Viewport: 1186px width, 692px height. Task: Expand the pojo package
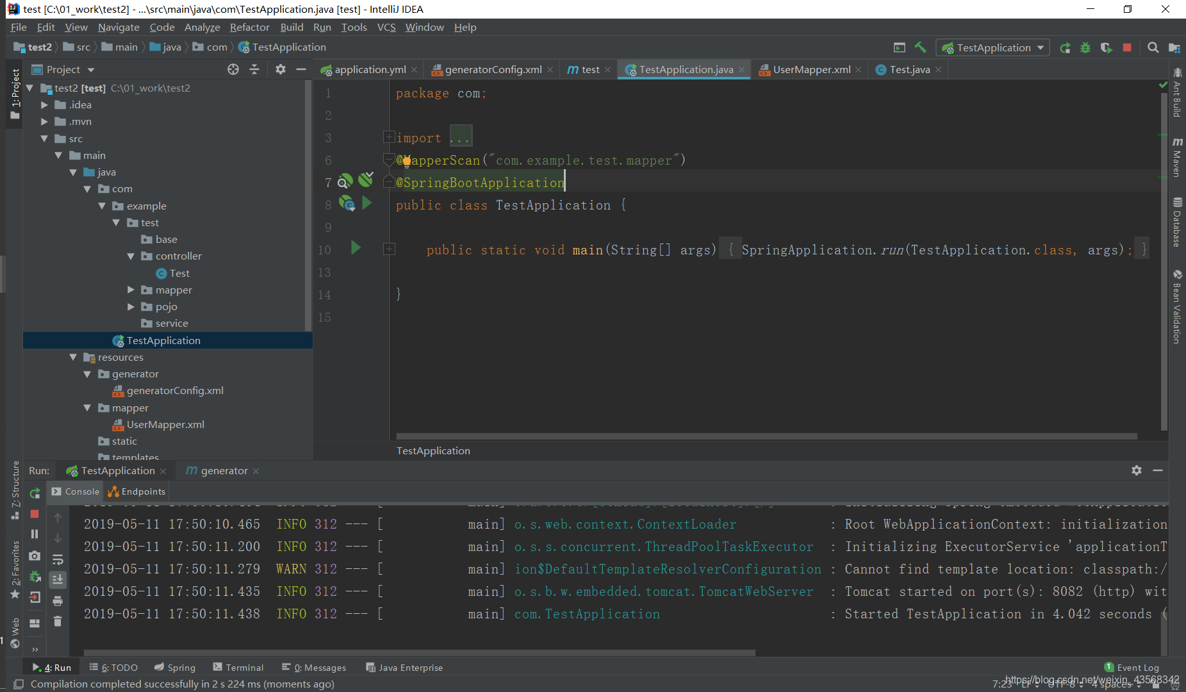click(x=131, y=306)
